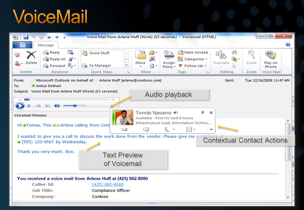Send message to OneNote

tap(152, 59)
